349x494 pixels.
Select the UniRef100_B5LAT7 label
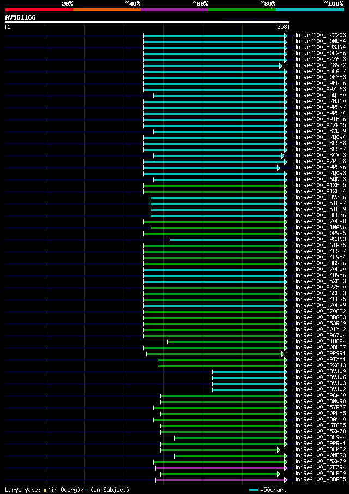[320, 71]
